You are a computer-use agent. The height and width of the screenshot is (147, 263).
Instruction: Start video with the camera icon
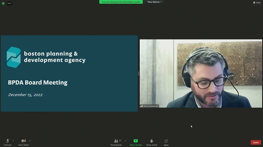23,142
